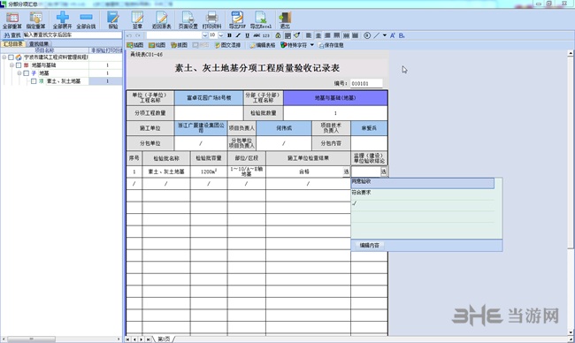Select 同意验收 from the dropdown list
The image size is (575, 343).
pos(423,183)
